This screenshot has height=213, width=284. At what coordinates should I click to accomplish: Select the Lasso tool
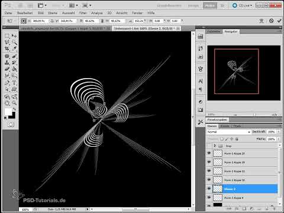[x=7, y=42]
